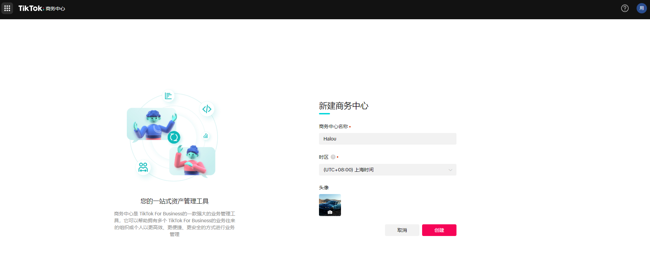Open the 时区 timezone dropdown
Screen dimensions: 650x270
click(x=388, y=170)
